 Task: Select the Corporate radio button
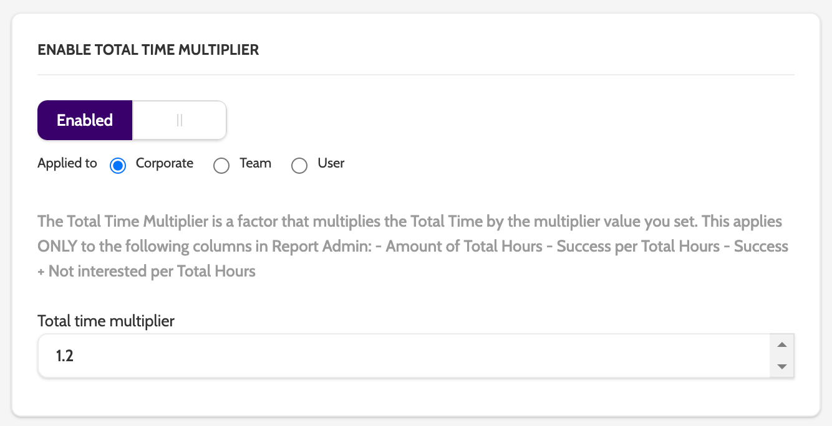pos(118,166)
